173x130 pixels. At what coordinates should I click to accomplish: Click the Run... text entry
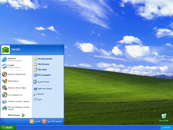(40, 99)
